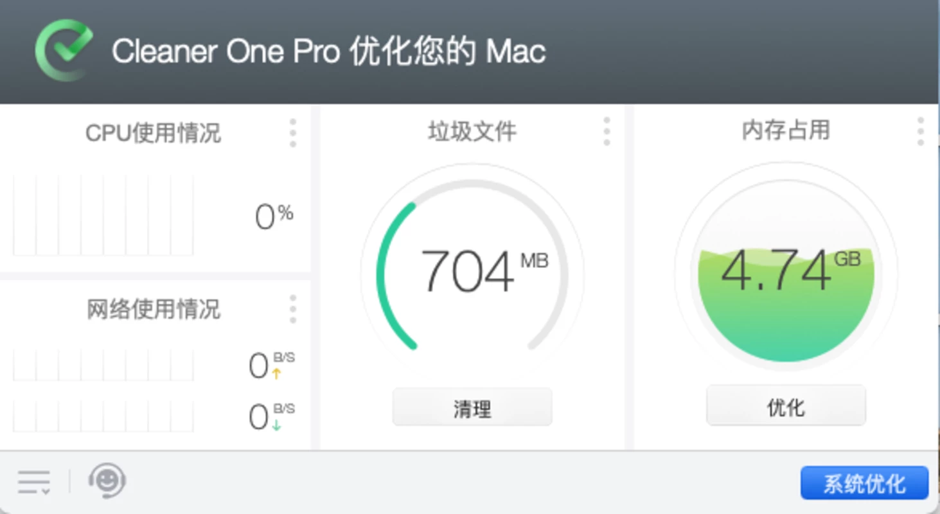
Task: Click the blue 系统优化 button
Action: coord(864,483)
